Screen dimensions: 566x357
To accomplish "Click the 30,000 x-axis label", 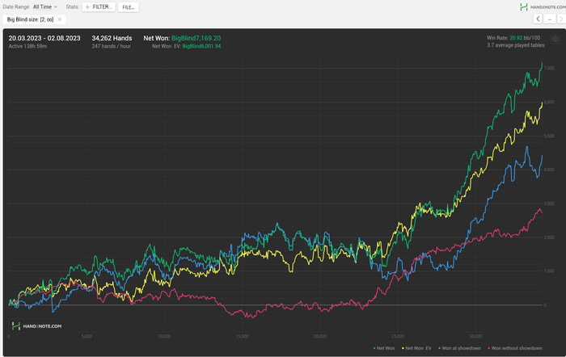I will (x=475, y=336).
